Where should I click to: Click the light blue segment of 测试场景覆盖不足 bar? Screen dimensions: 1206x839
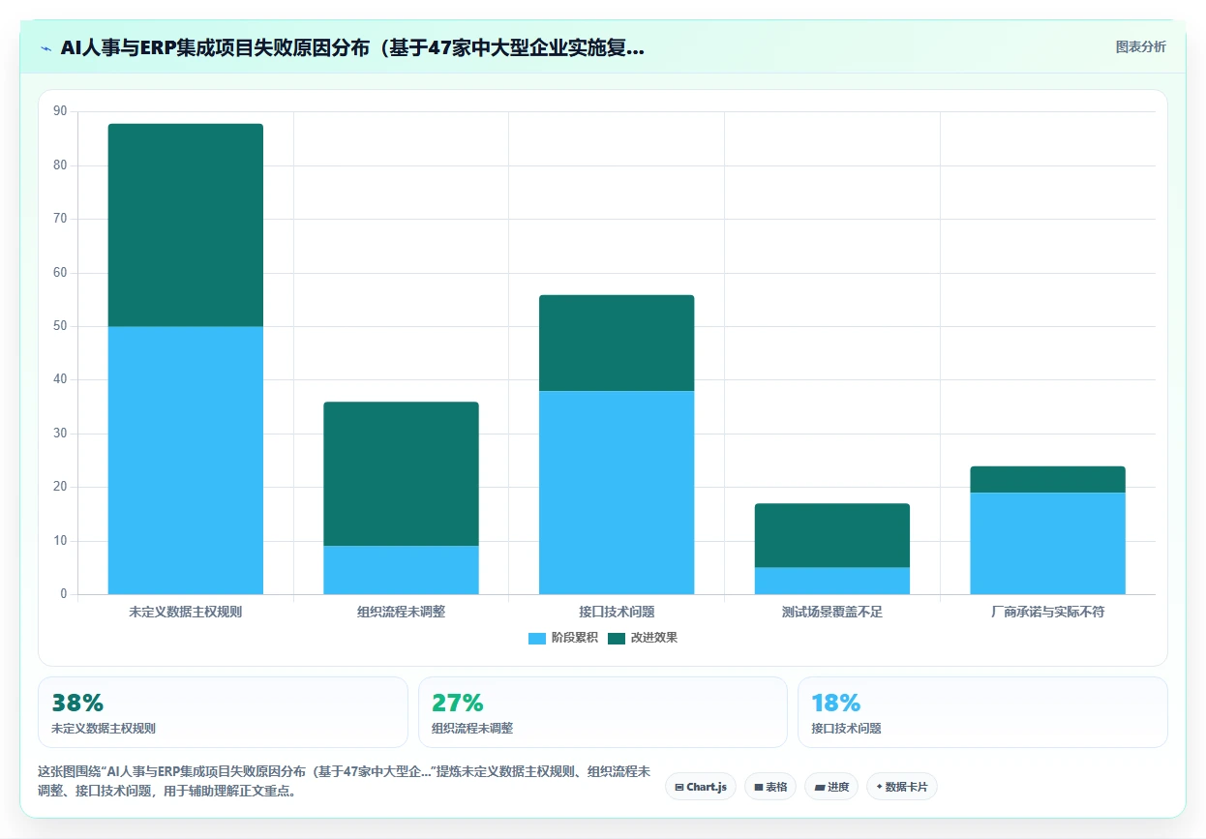tap(832, 581)
